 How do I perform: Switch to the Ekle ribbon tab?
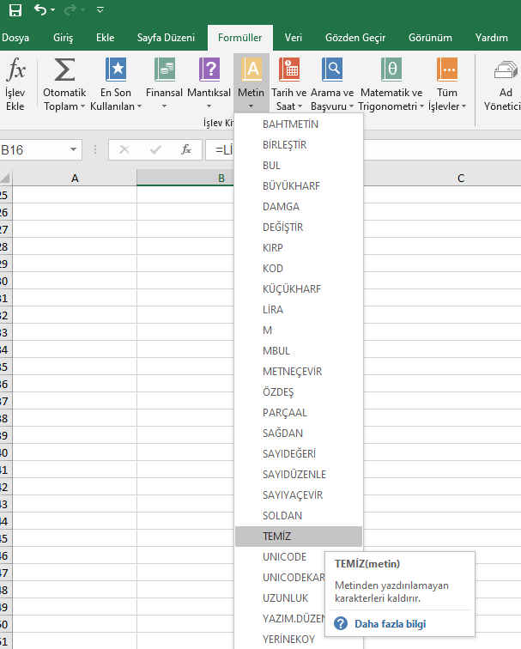click(105, 38)
